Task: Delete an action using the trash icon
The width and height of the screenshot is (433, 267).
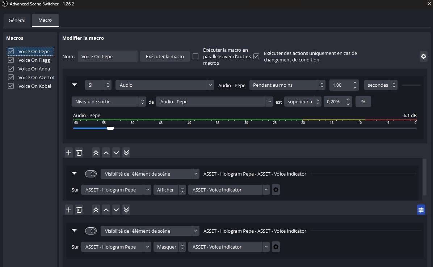Action: 79,152
